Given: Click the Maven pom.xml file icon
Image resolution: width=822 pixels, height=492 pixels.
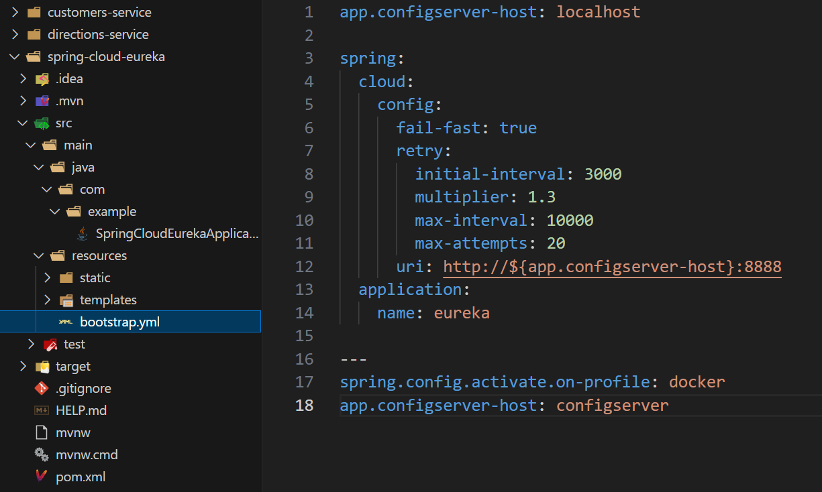Looking at the screenshot, I should (x=42, y=477).
